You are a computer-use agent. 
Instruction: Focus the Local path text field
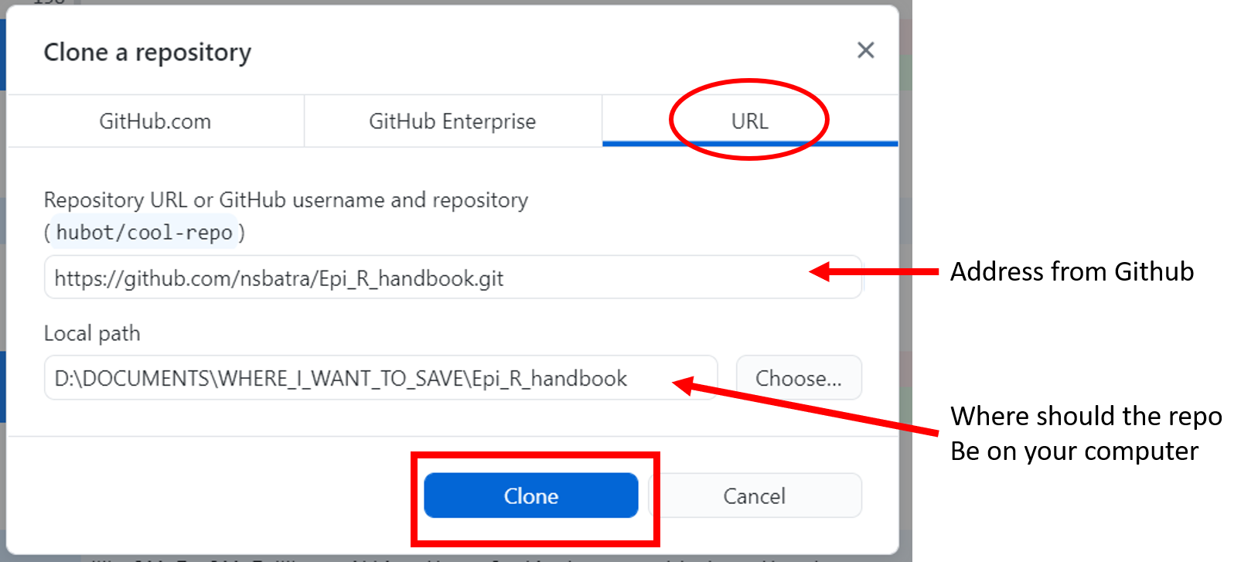coord(381,378)
